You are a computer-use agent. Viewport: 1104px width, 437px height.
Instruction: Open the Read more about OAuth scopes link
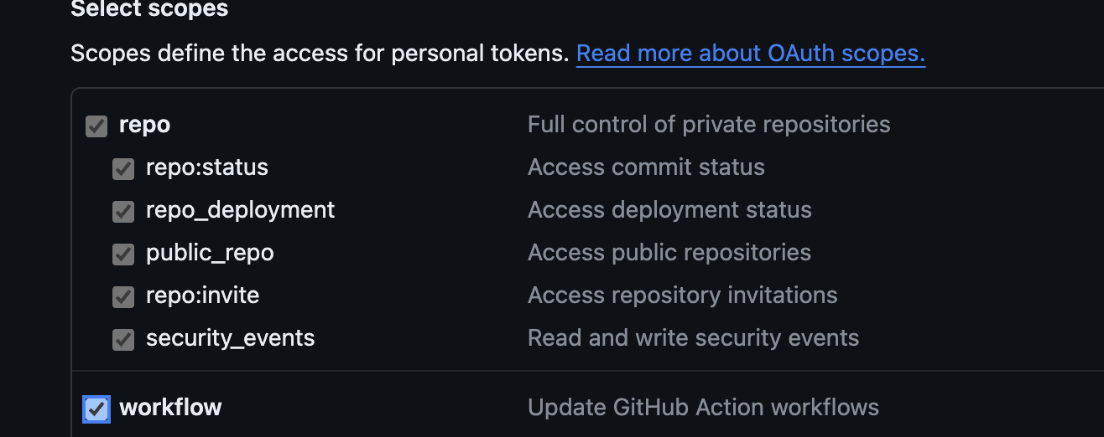pos(751,54)
